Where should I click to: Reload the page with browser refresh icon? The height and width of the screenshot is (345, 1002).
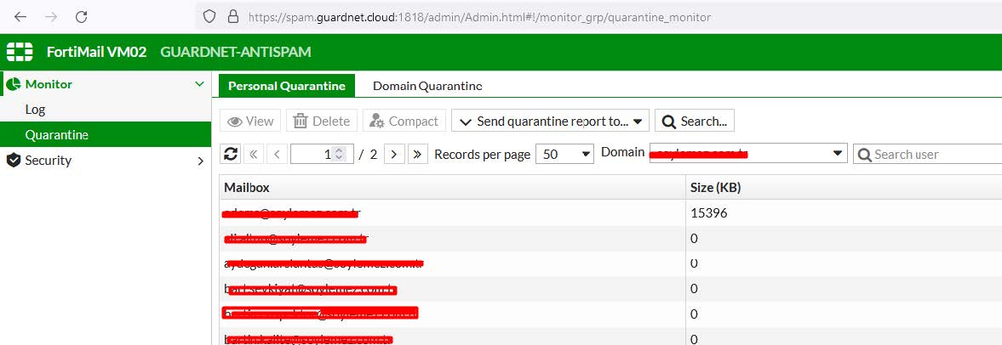pyautogui.click(x=81, y=16)
